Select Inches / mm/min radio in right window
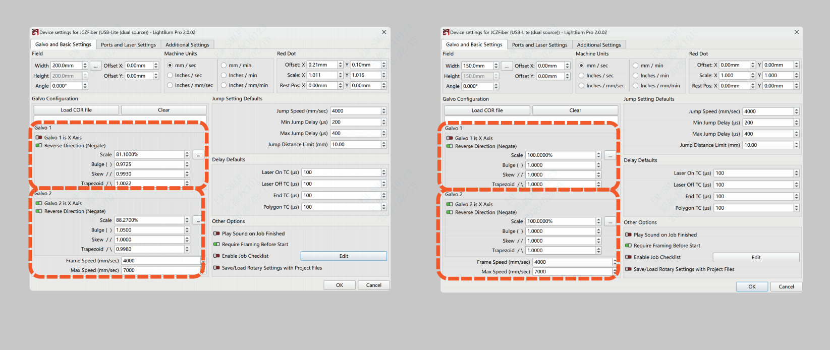This screenshot has height=350, width=830. click(636, 86)
